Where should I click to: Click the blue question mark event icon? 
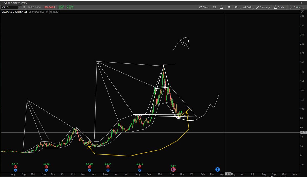point(218,170)
